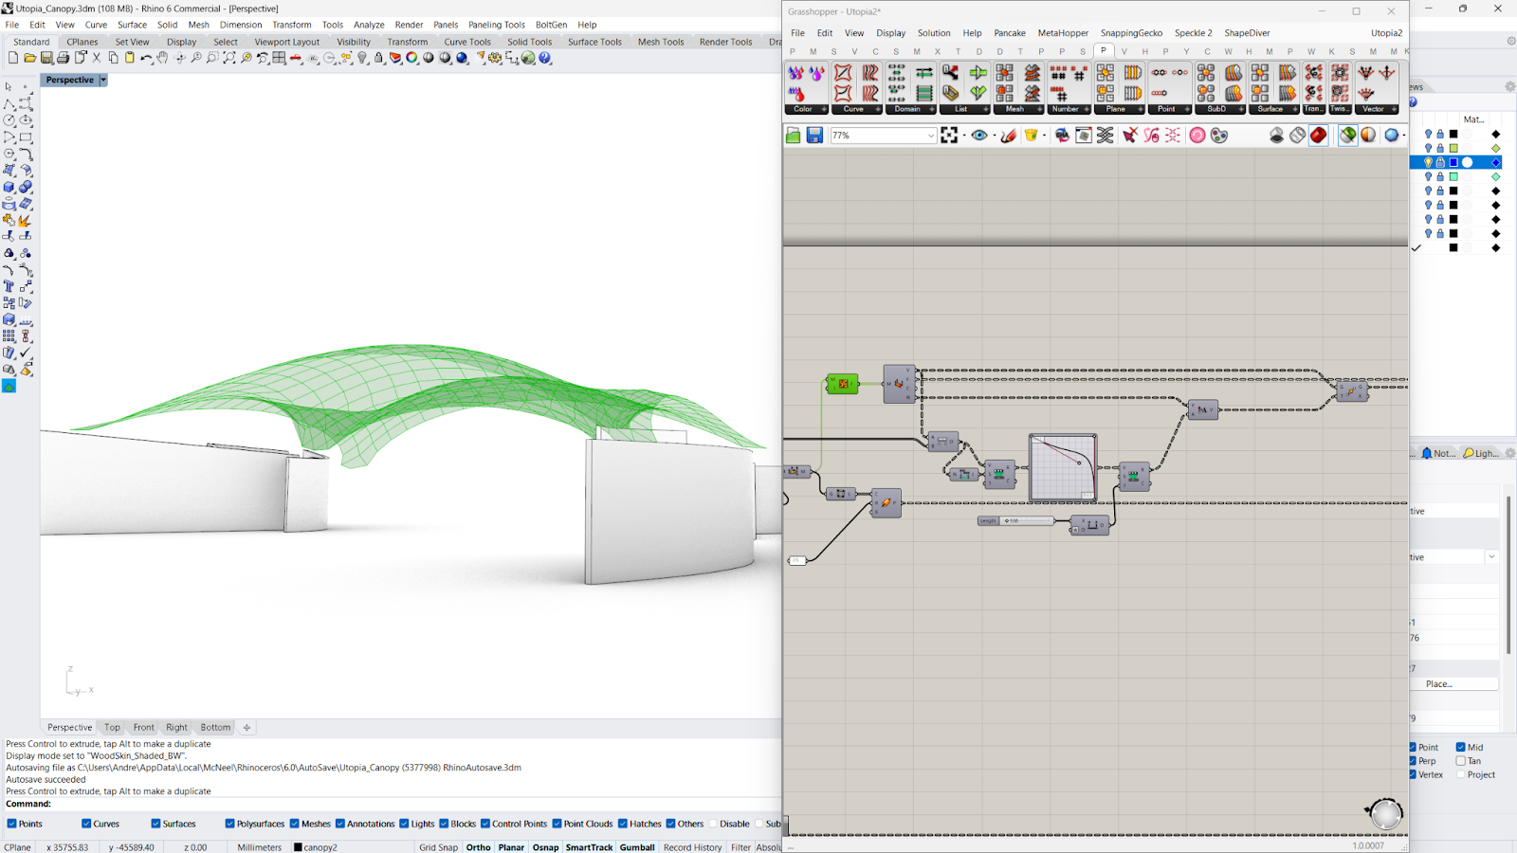Image resolution: width=1517 pixels, height=853 pixels.
Task: Switch to the Curve Tools toolbar tab
Action: (x=467, y=42)
